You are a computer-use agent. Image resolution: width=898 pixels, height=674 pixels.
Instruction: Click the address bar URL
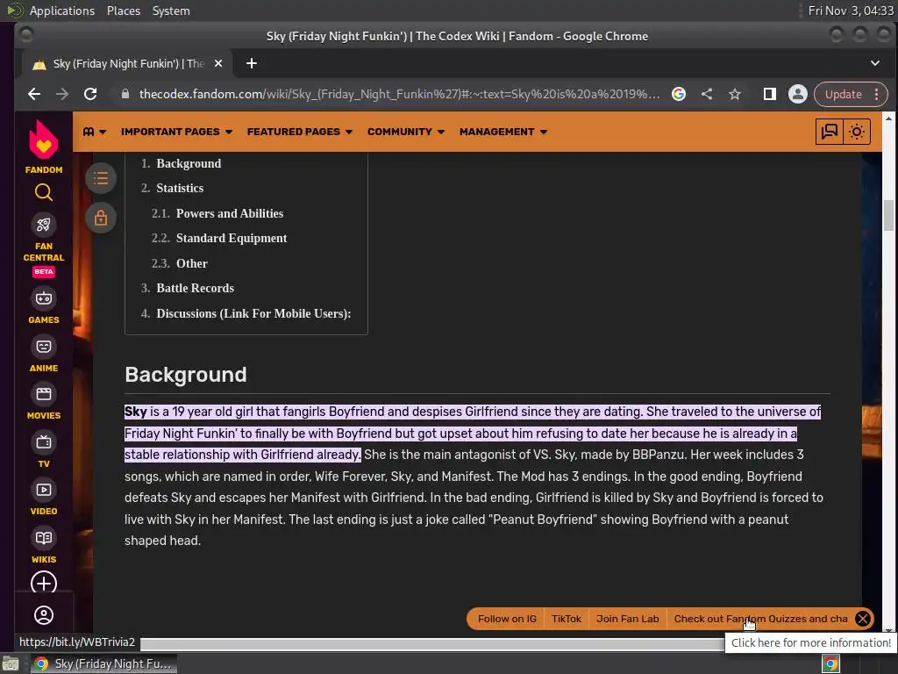[x=399, y=94]
